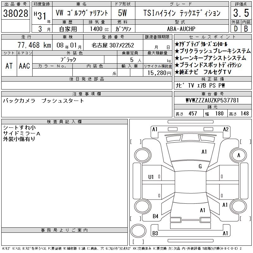
Task: Select the B4 mark on the rear quarter panel
Action: point(156,216)
